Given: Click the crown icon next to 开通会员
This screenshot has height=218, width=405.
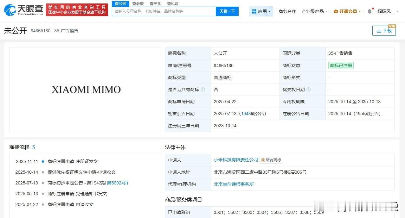Looking at the screenshot, I should click(336, 11).
